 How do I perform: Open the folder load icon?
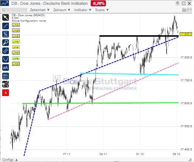[184, 10]
